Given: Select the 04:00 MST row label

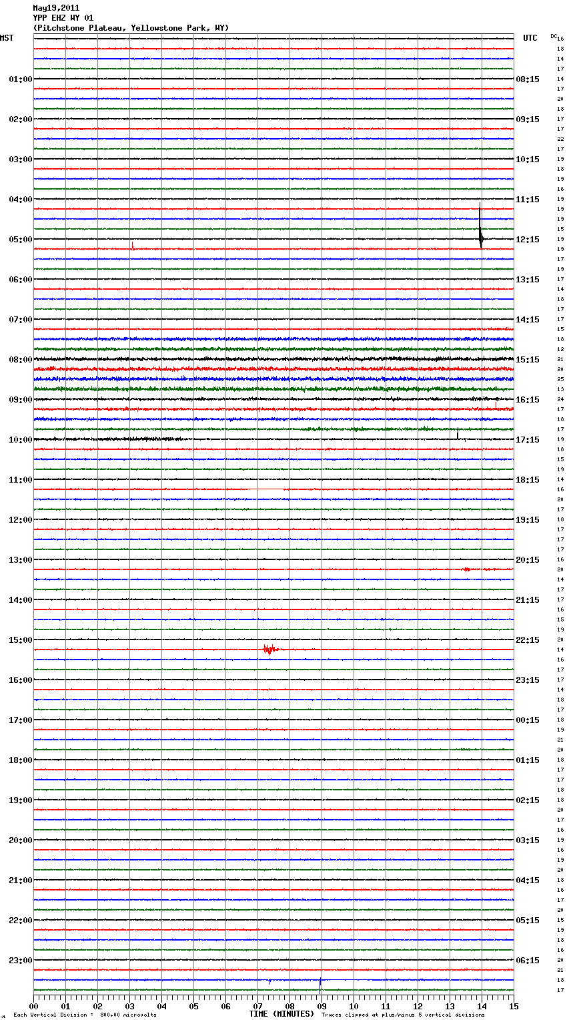Looking at the screenshot, I should point(21,200).
